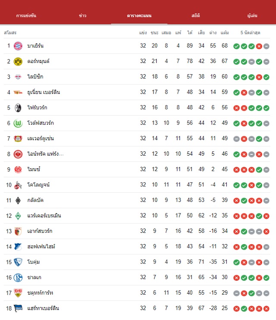Open the โคโลญจน์ team link
276x320 pixels.
[38, 185]
